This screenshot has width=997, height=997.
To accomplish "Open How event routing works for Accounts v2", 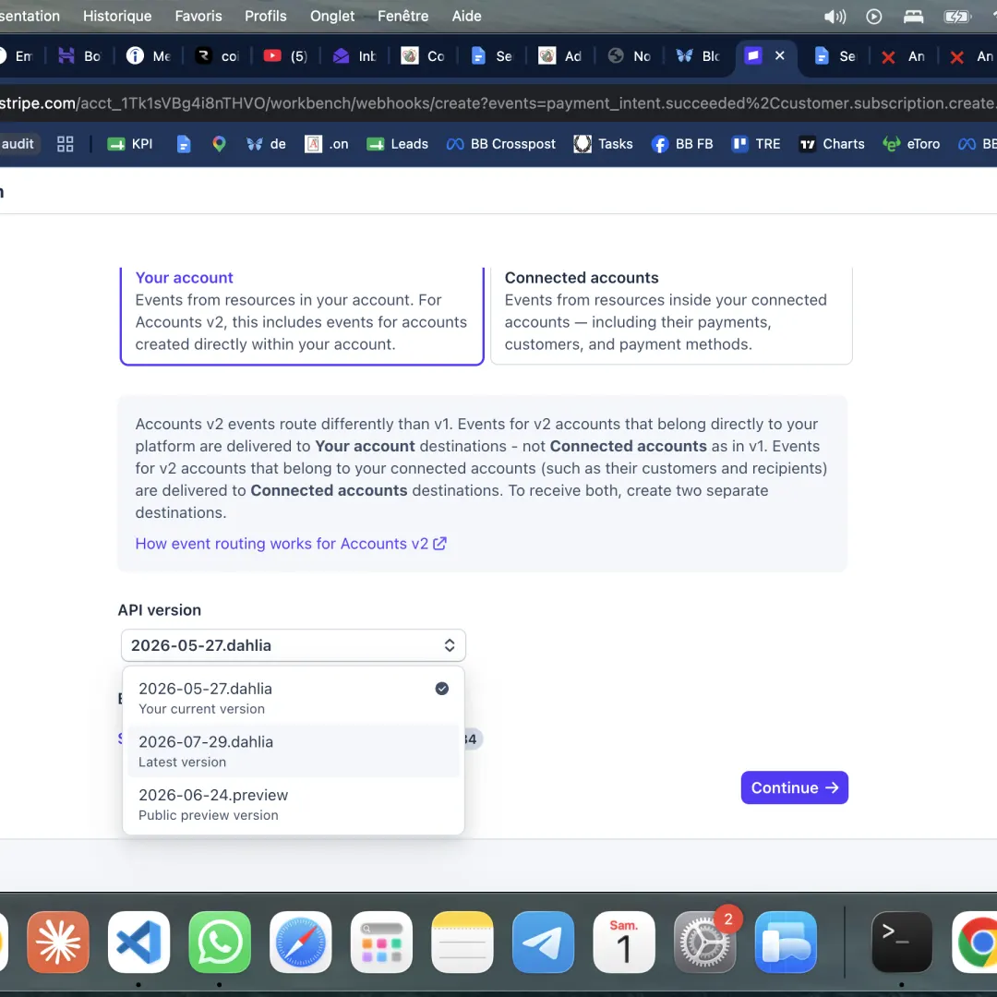I will [x=291, y=544].
